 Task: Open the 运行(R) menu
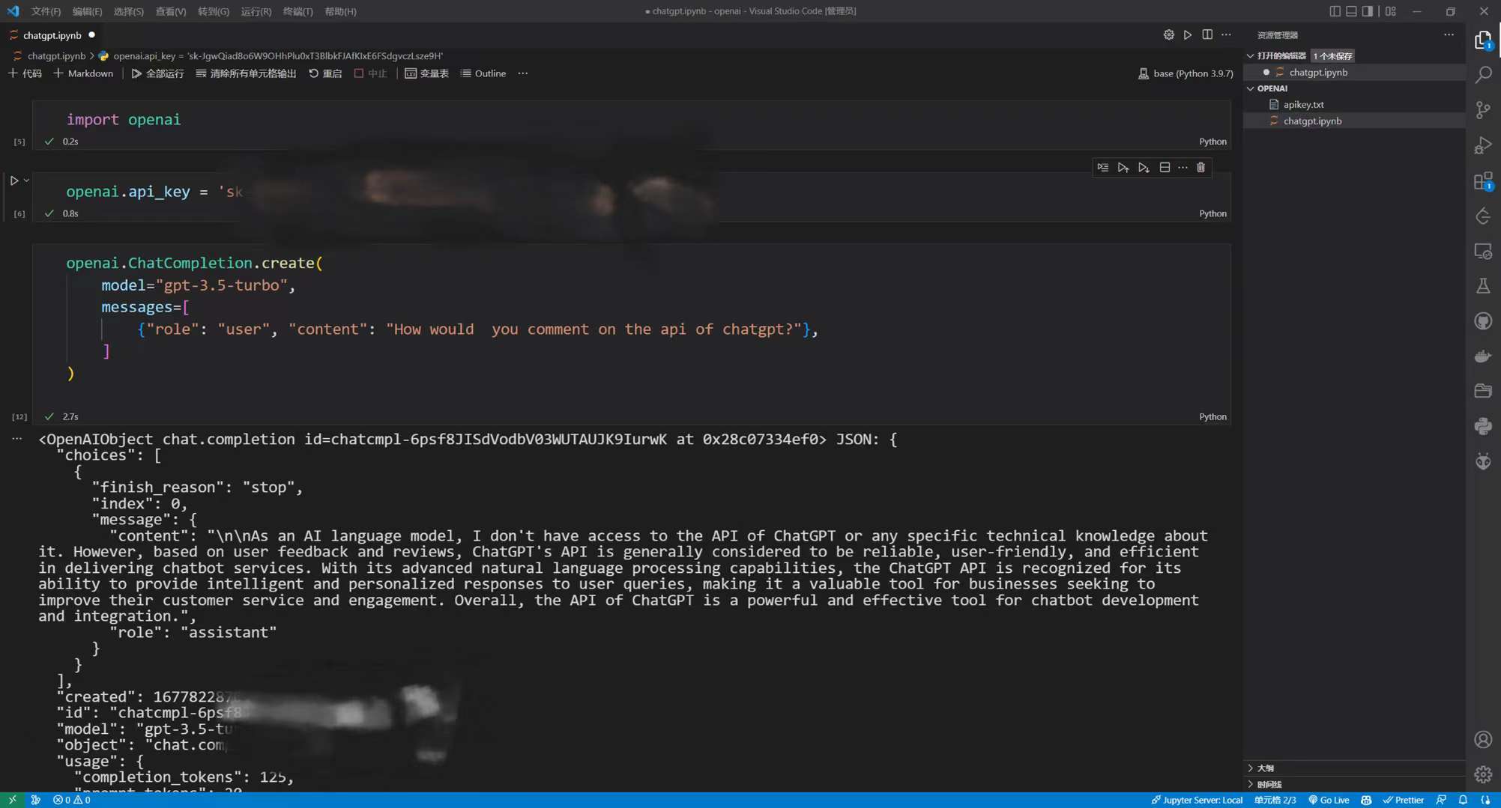tap(256, 10)
